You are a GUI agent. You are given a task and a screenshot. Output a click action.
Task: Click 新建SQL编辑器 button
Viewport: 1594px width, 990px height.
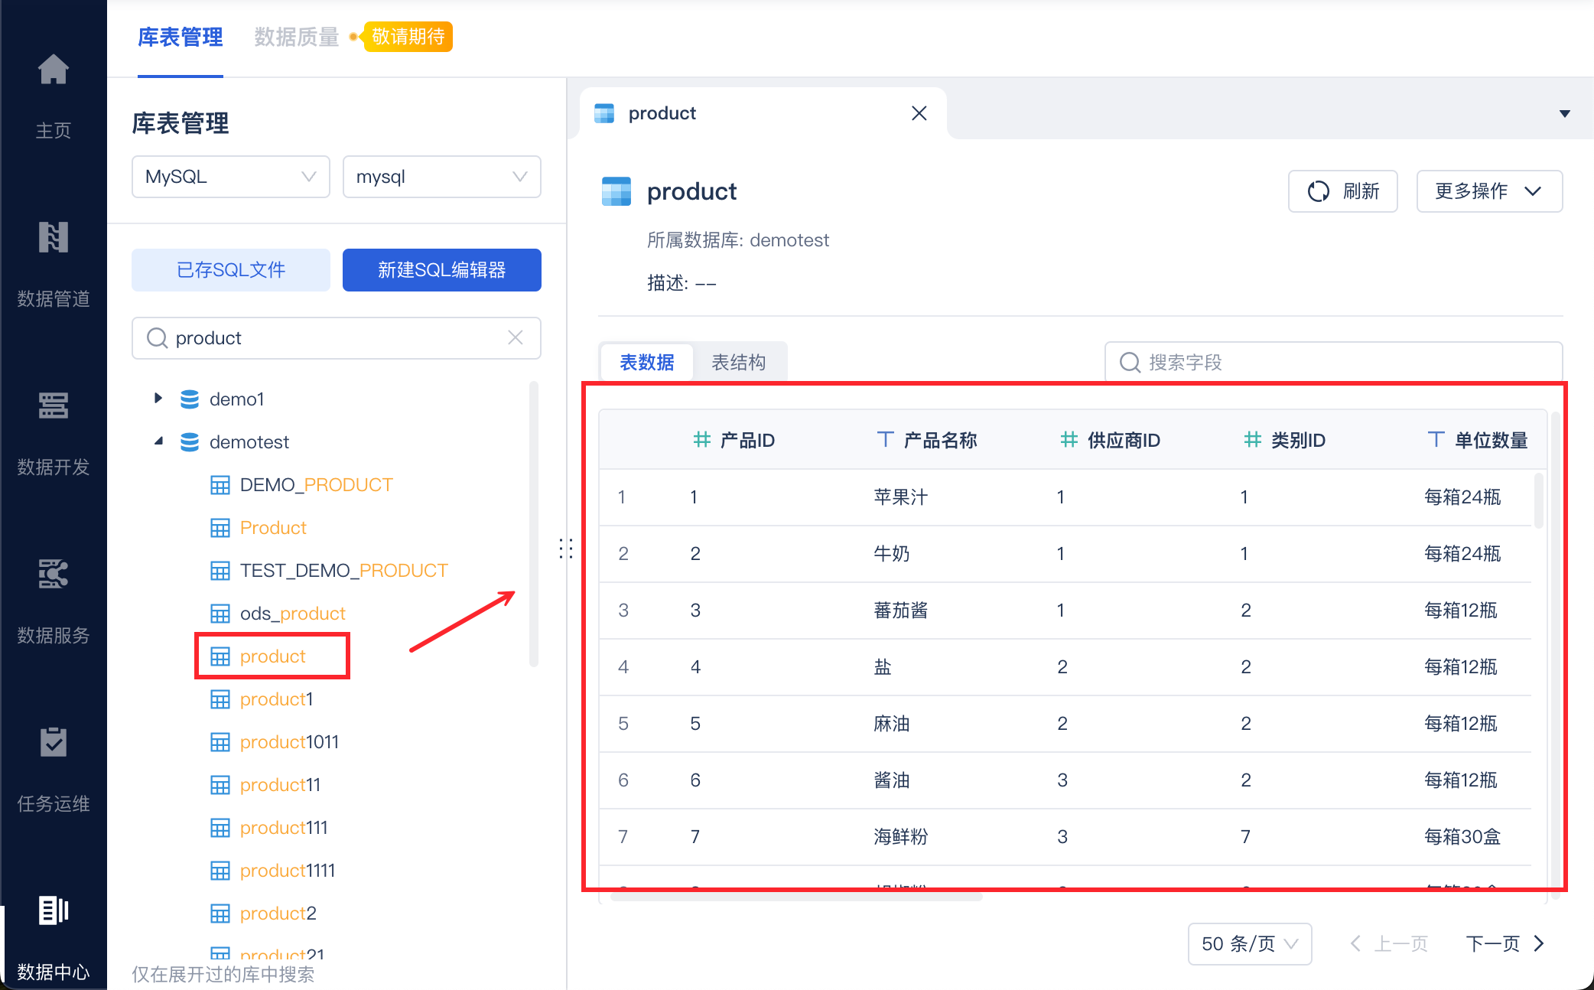pyautogui.click(x=441, y=270)
